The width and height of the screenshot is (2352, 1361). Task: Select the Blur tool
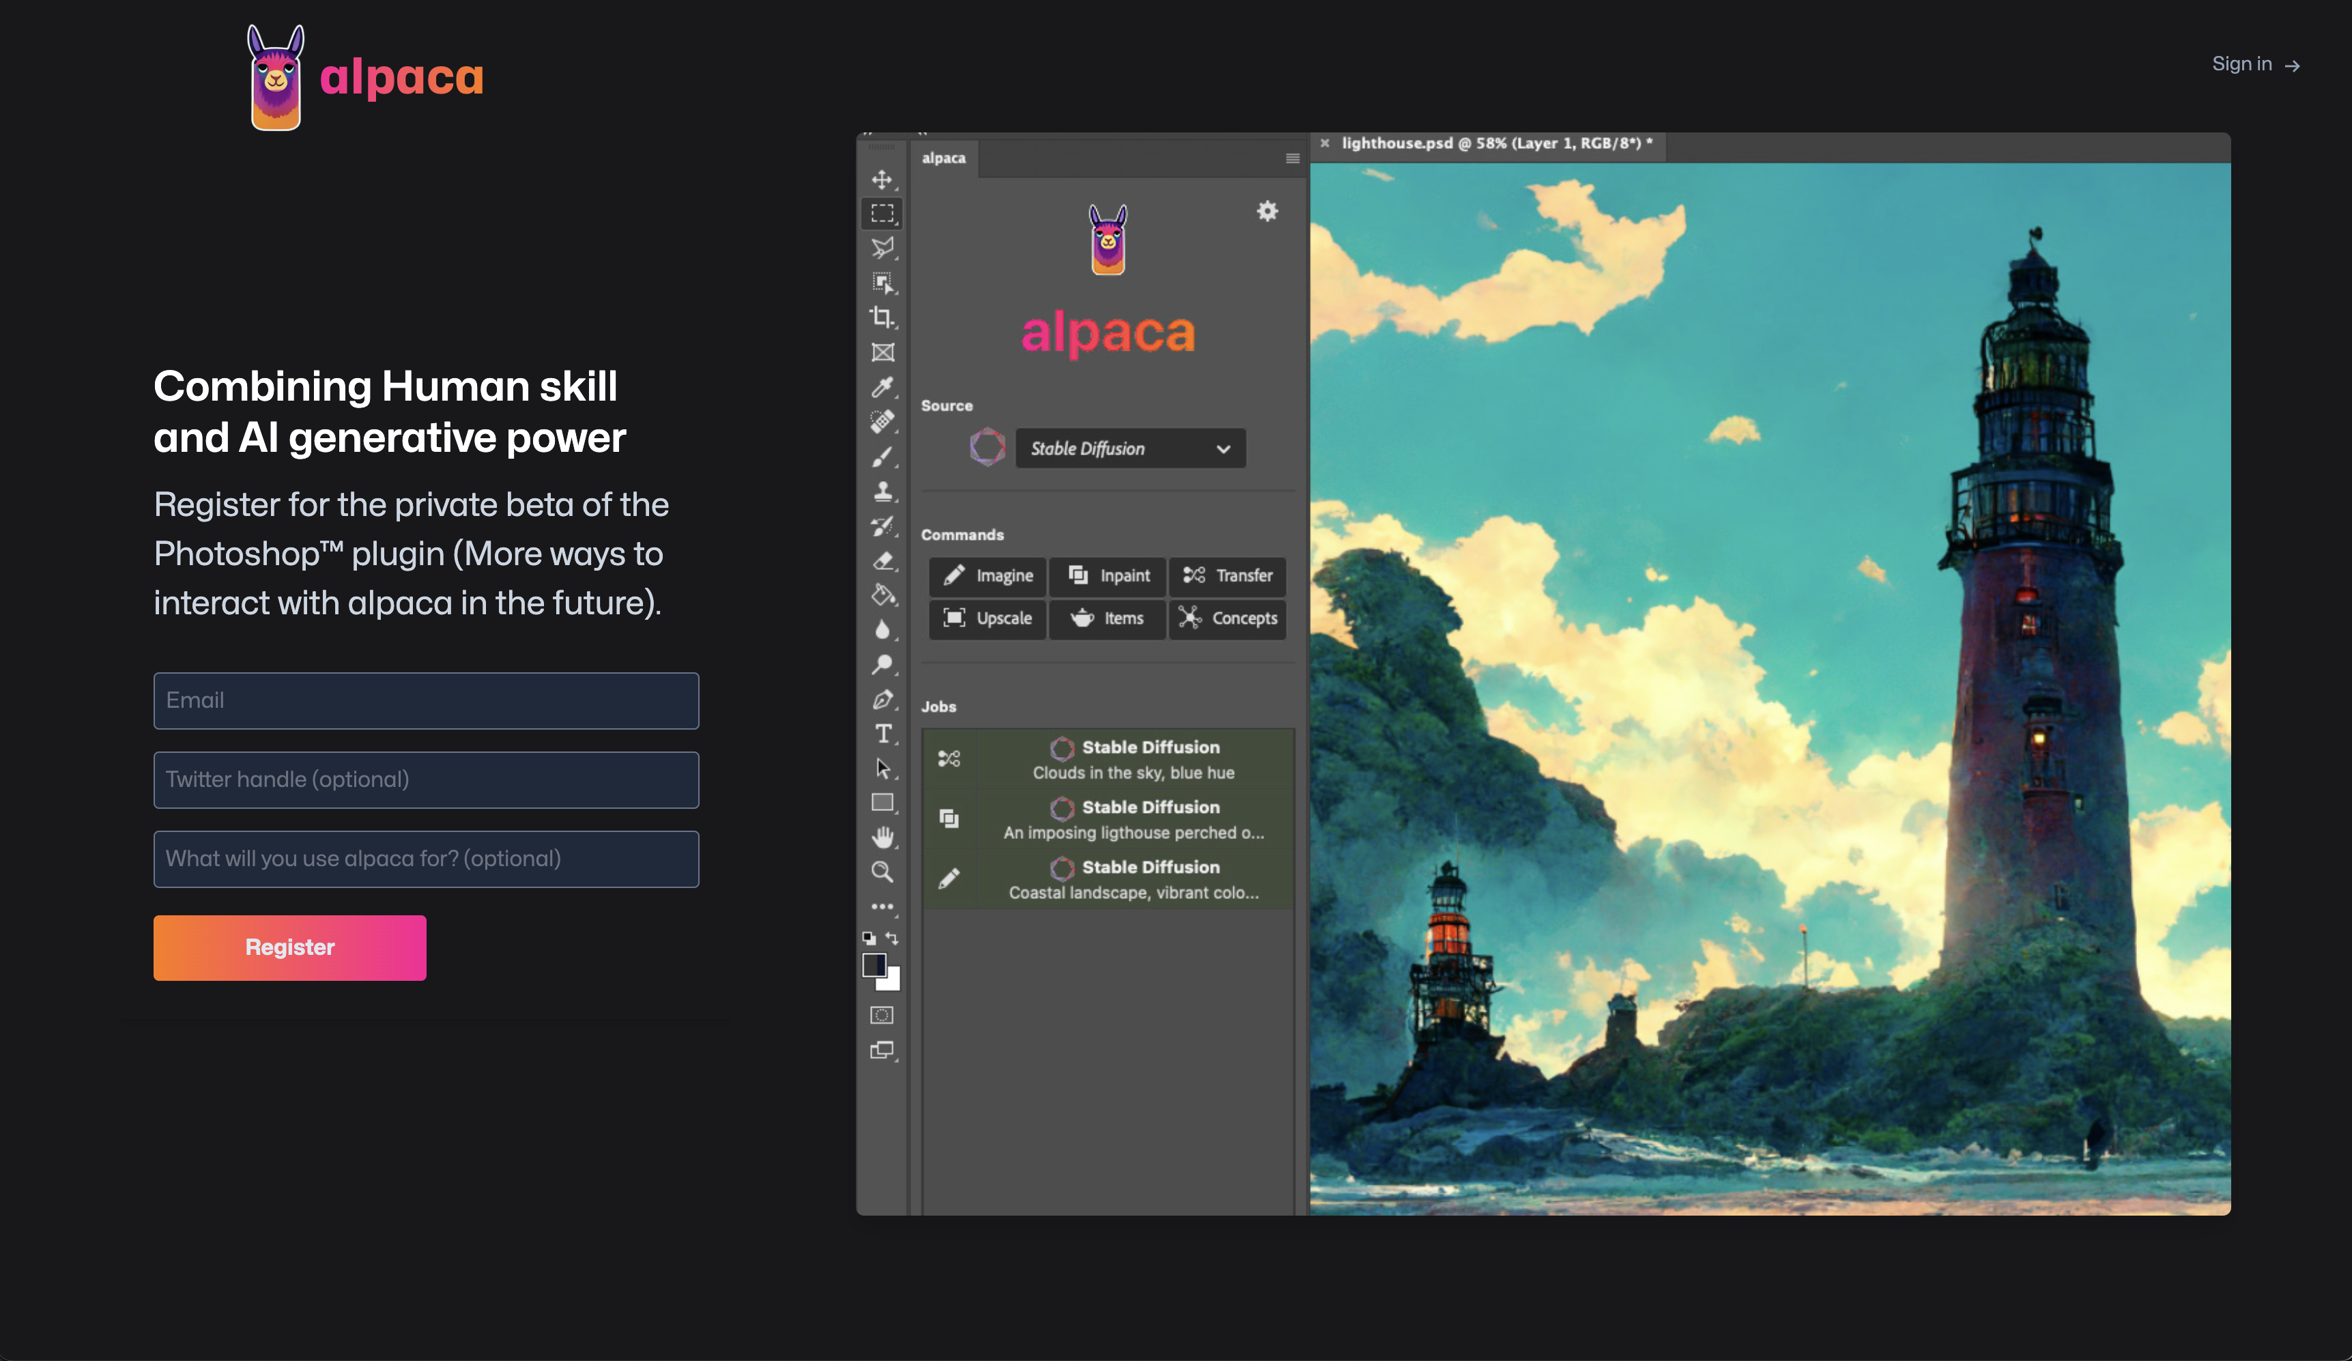coord(882,630)
